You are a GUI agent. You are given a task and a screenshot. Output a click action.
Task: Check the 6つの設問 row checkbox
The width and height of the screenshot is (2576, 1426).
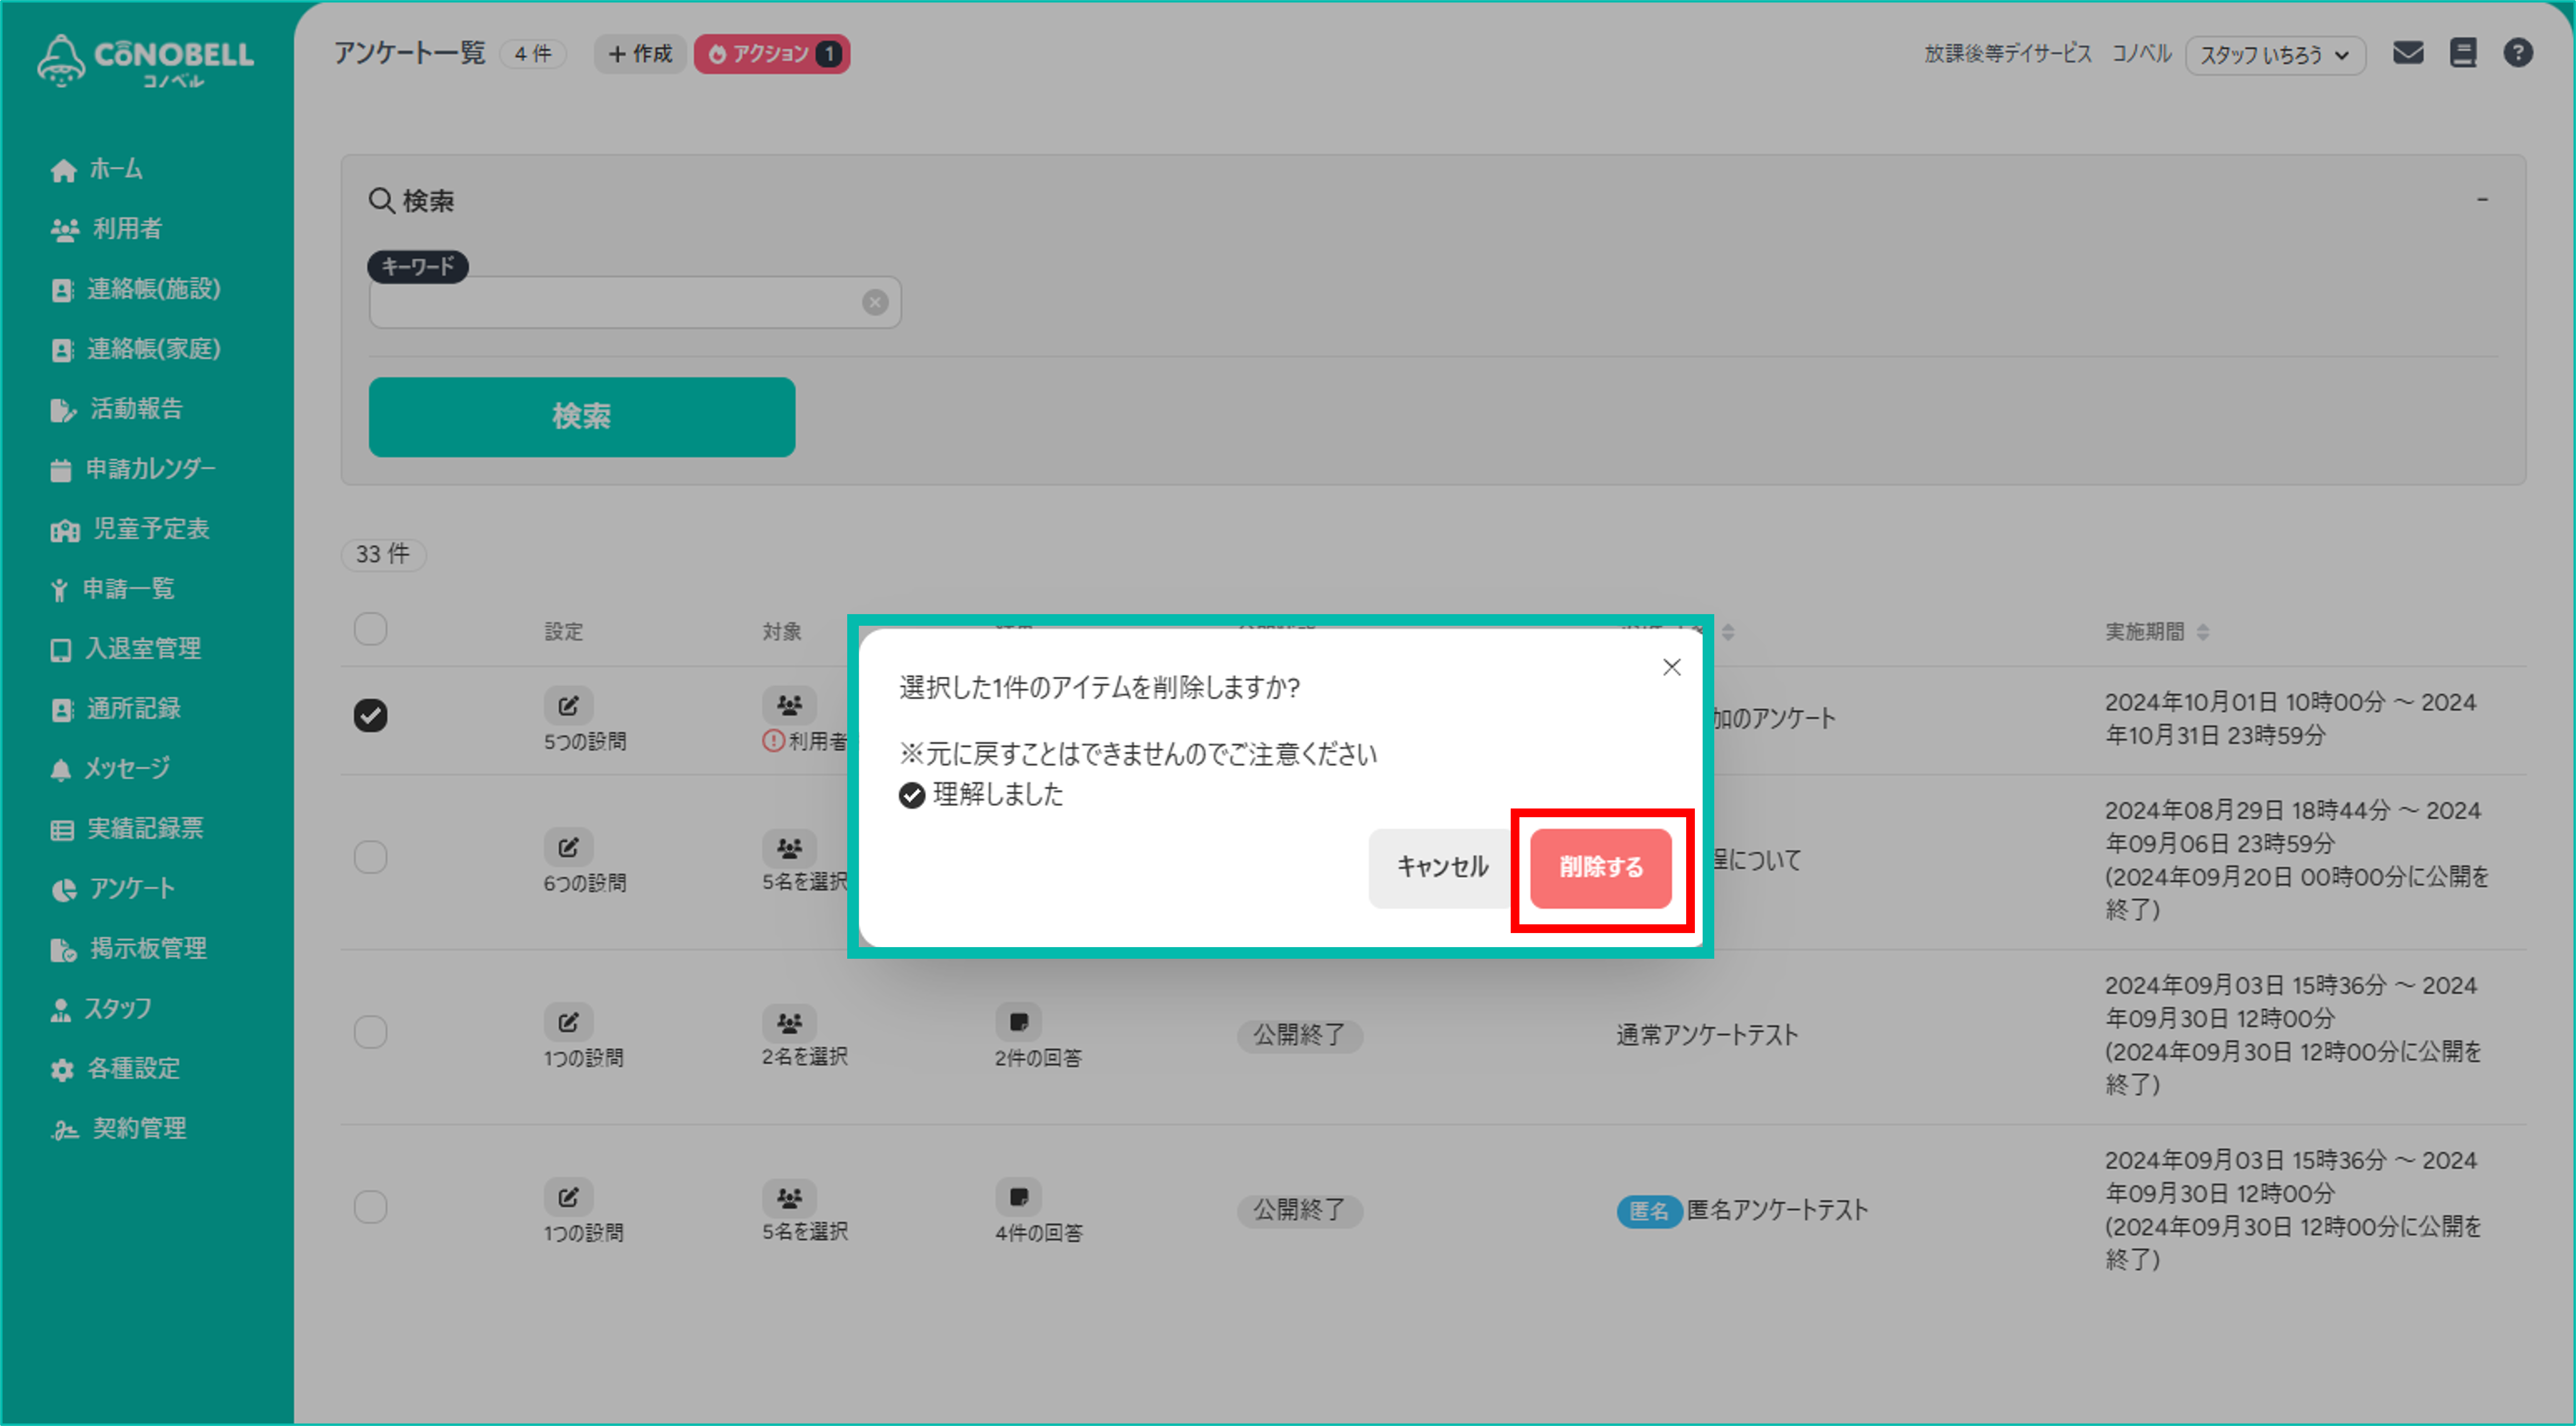[370, 858]
